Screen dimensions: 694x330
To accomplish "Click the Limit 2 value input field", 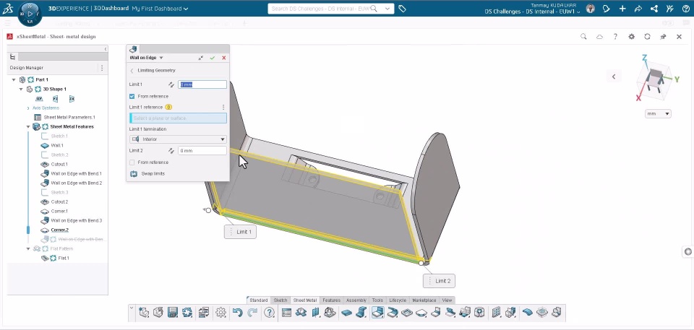I will [x=202, y=151].
